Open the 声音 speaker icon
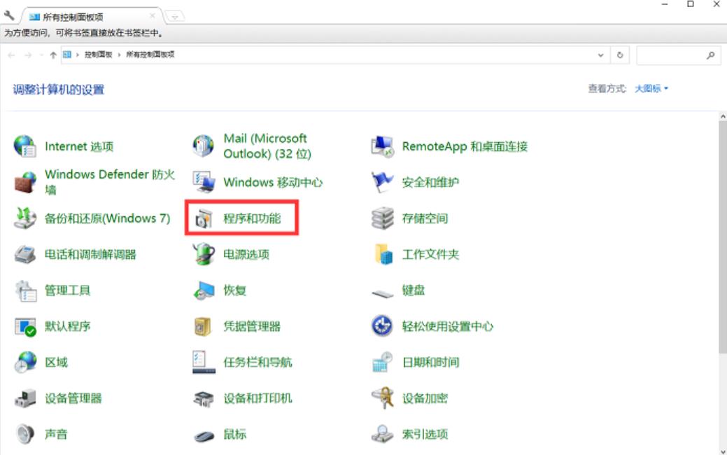 [24, 434]
